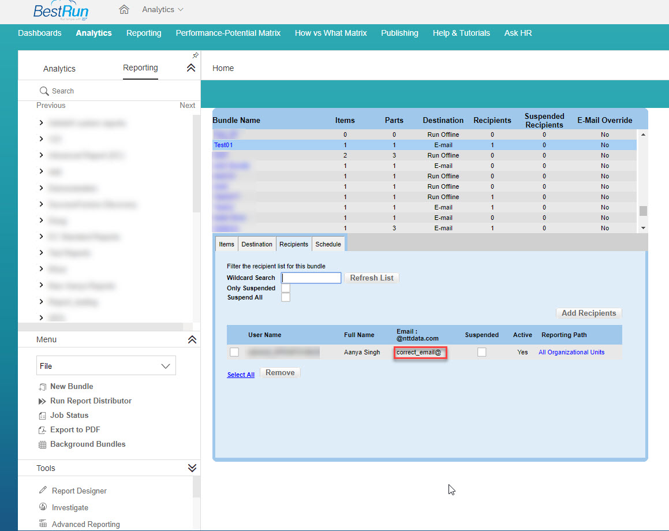
Task: Open the Analytics module dropdown in header
Action: [x=163, y=9]
